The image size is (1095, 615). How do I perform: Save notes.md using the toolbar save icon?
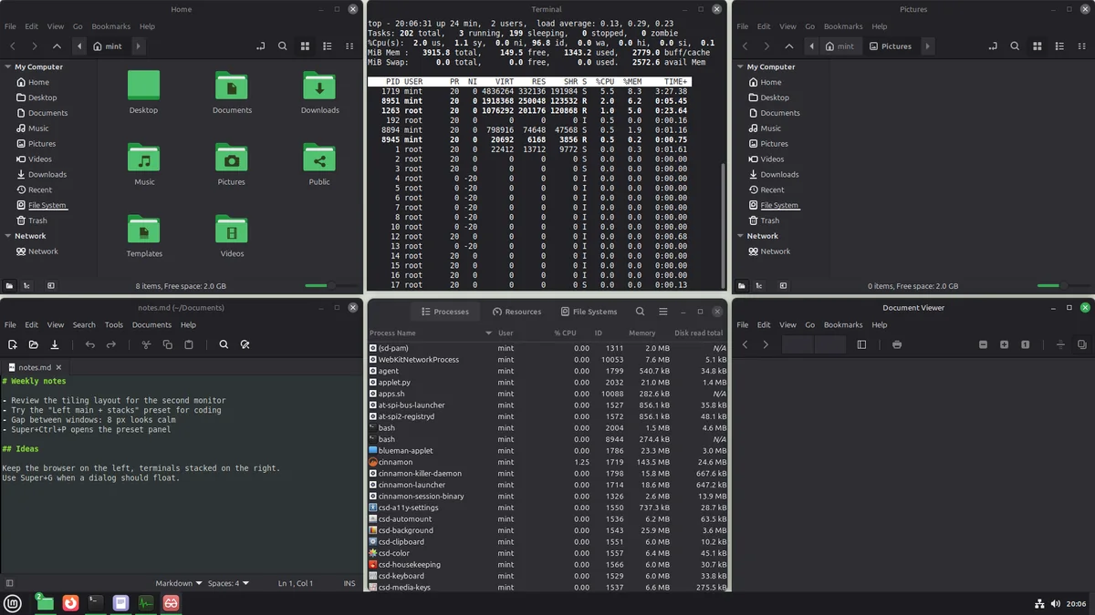(55, 345)
